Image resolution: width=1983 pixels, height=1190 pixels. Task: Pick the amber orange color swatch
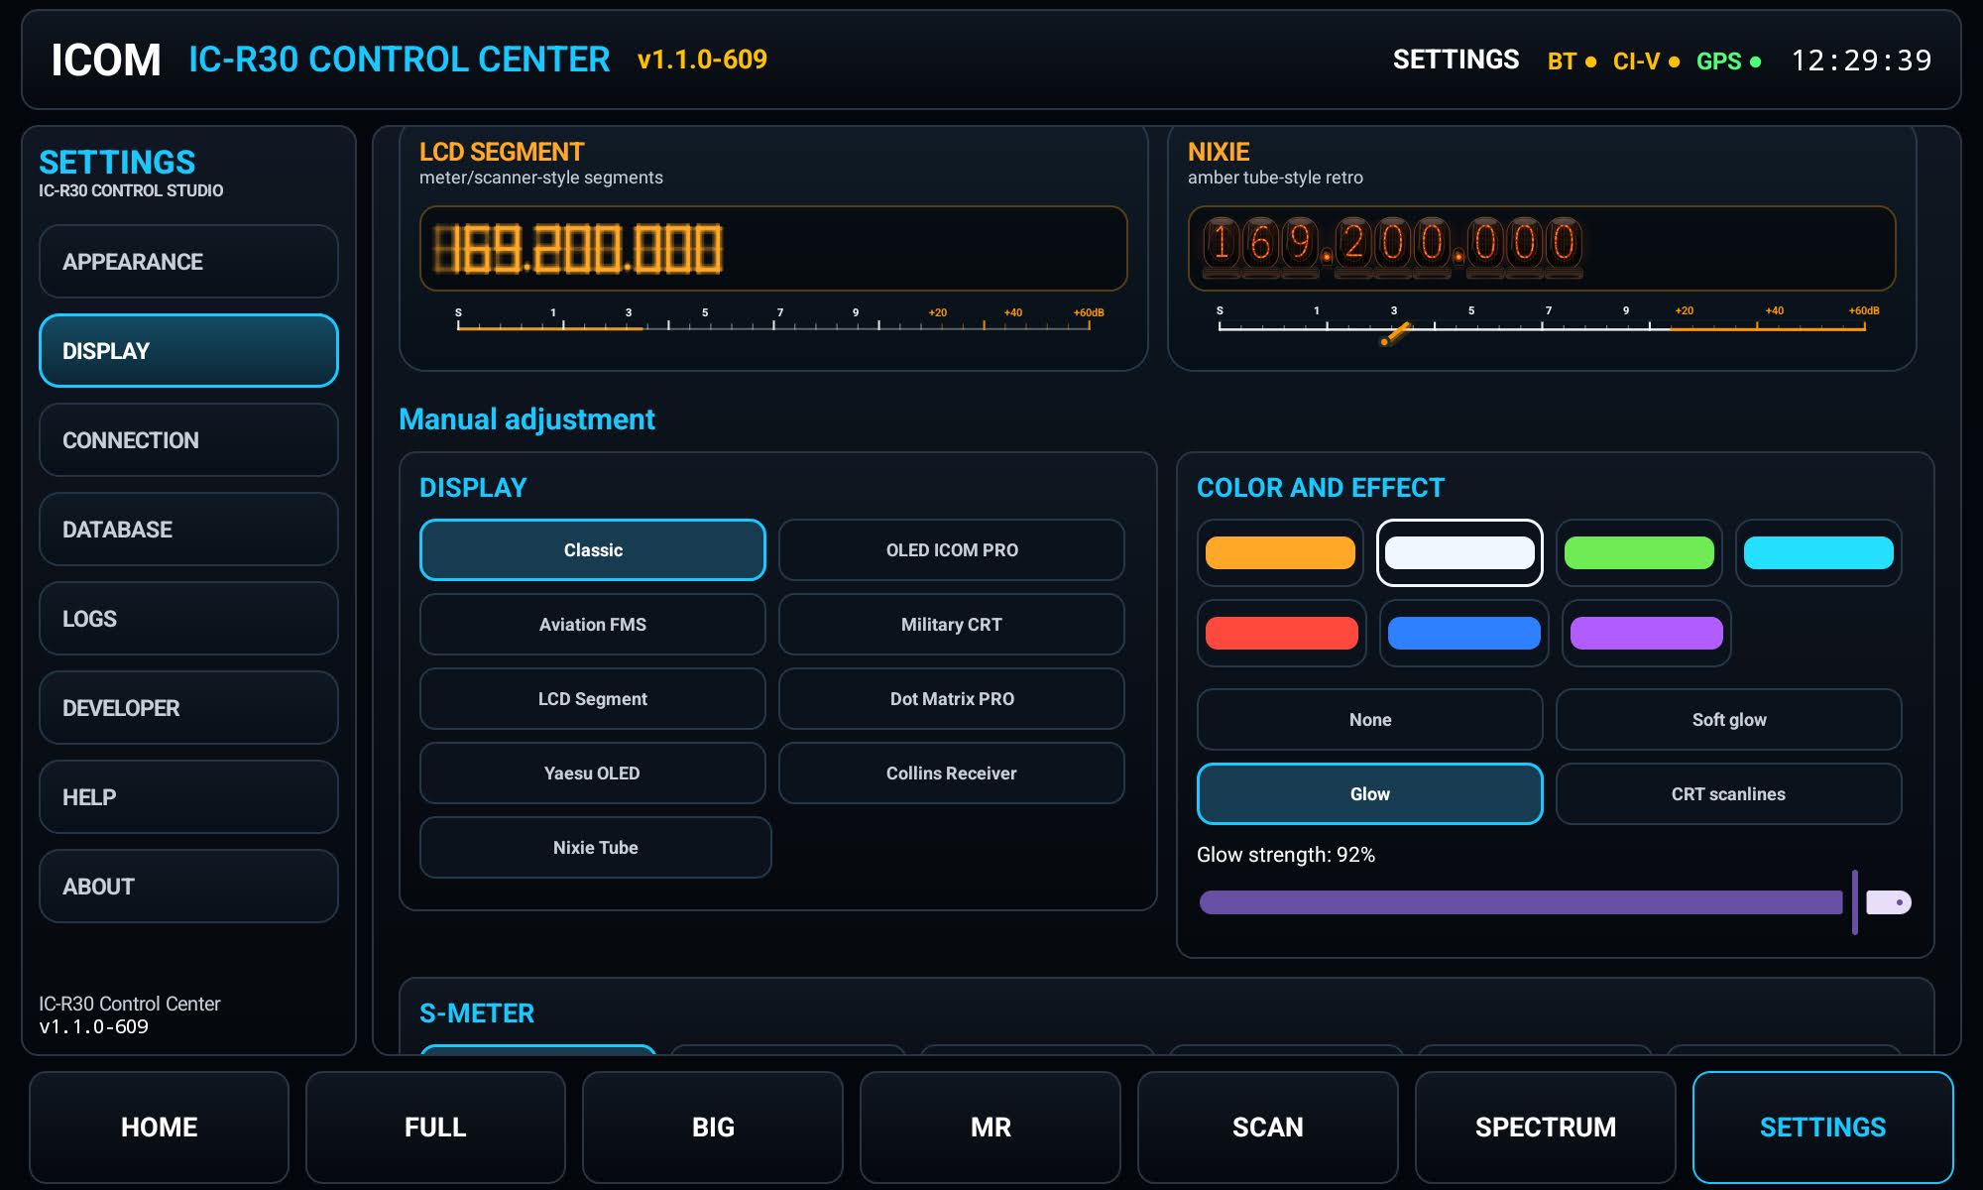tap(1280, 553)
